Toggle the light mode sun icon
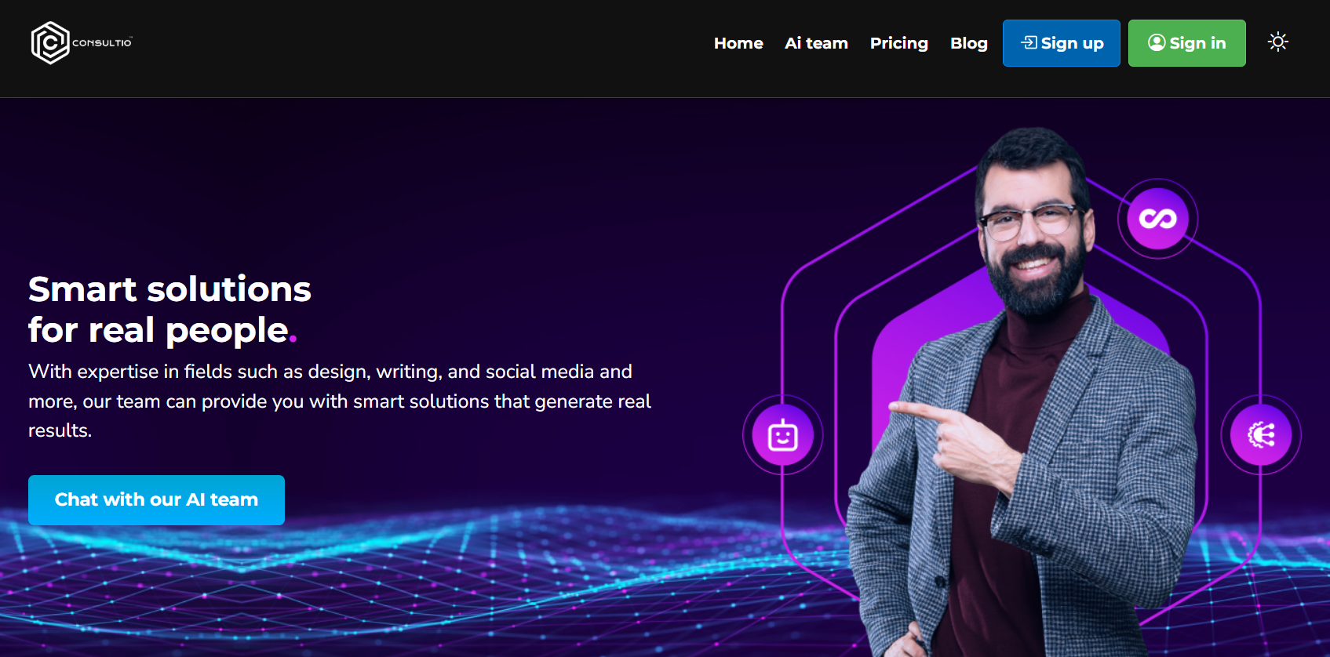This screenshot has width=1330, height=657. (x=1278, y=42)
